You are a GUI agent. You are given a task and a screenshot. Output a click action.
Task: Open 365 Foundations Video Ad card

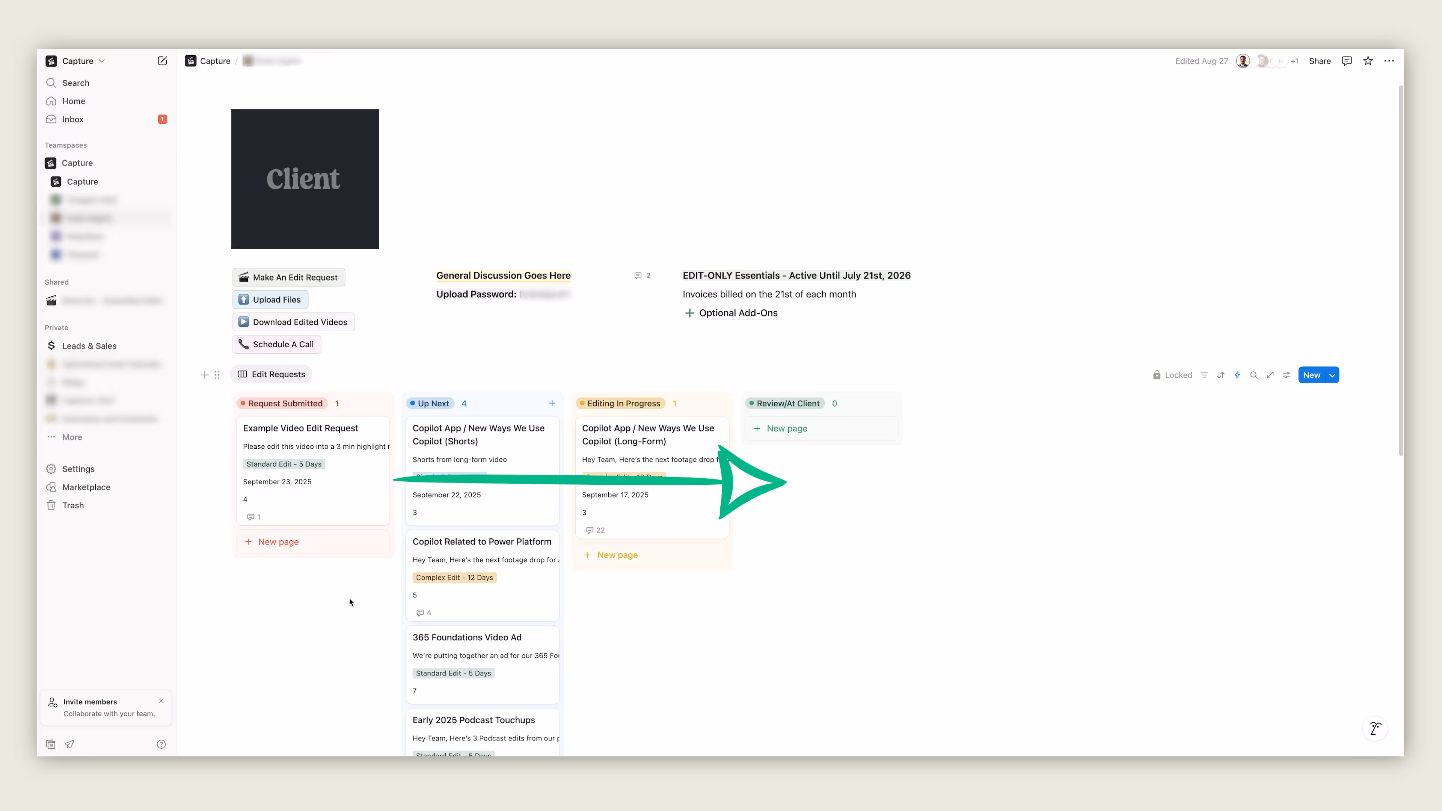pyautogui.click(x=483, y=664)
